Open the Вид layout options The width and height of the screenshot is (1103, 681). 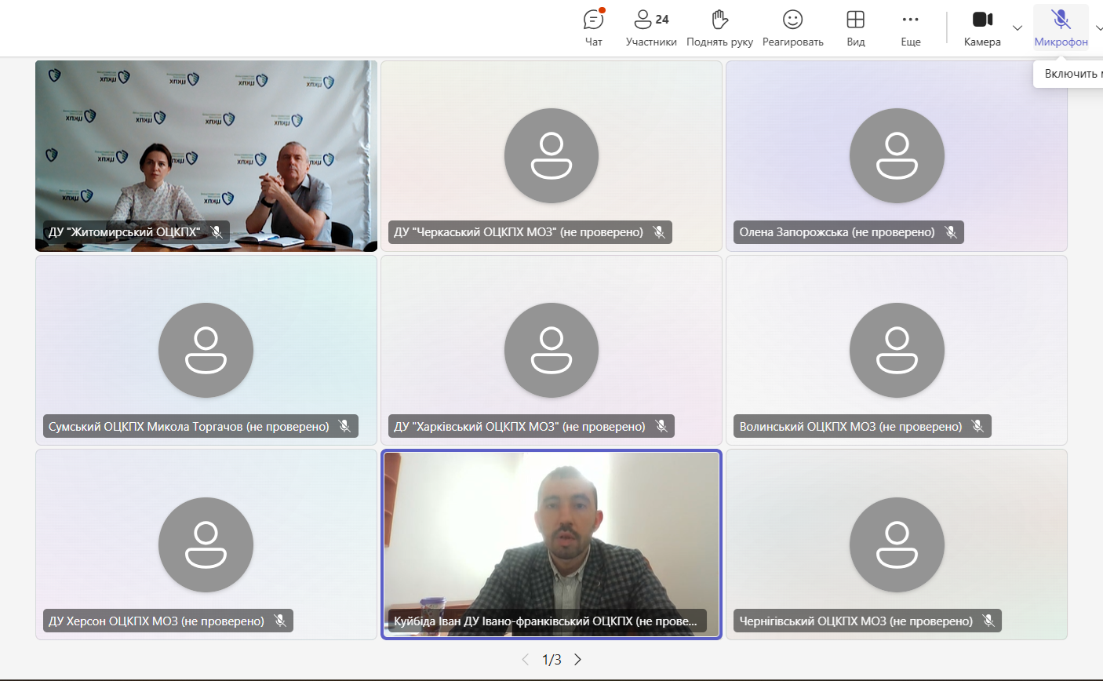click(855, 28)
